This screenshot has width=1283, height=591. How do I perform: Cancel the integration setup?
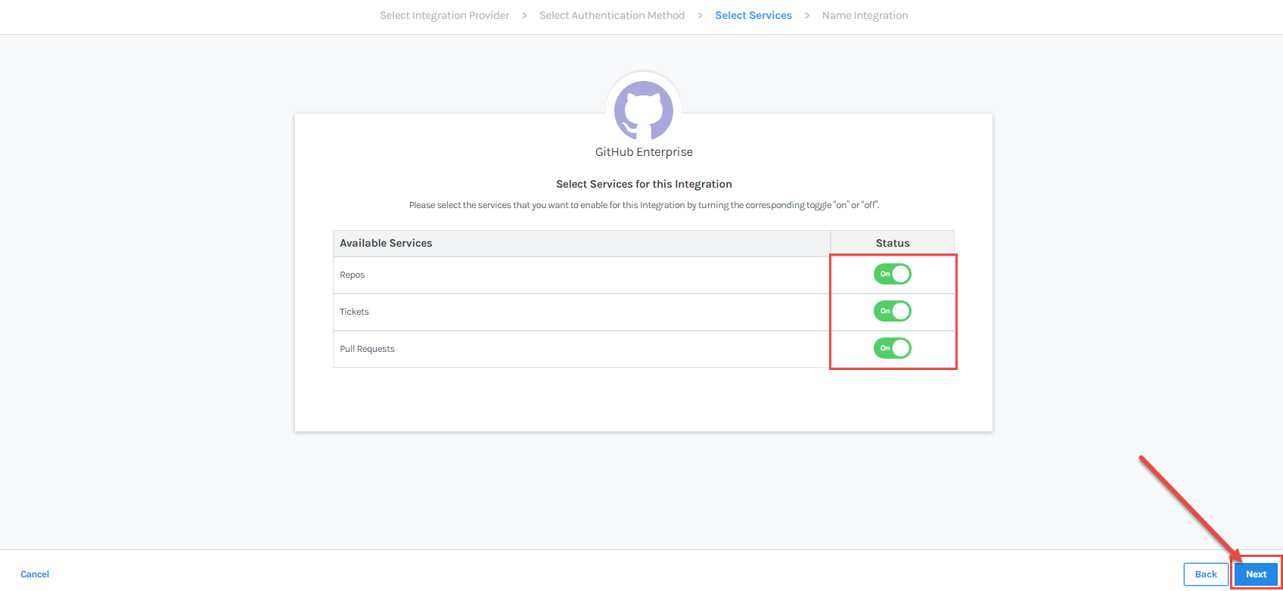(x=35, y=574)
